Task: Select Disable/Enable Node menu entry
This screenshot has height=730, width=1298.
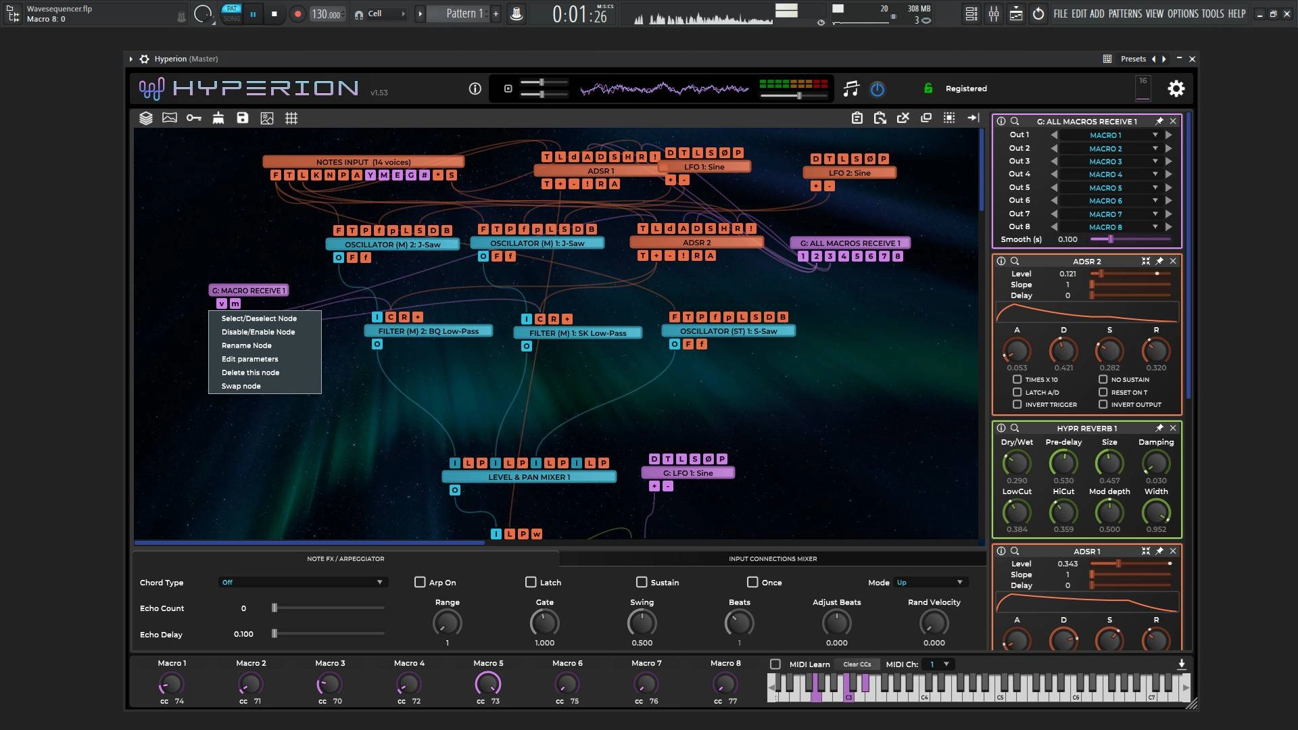Action: click(258, 332)
